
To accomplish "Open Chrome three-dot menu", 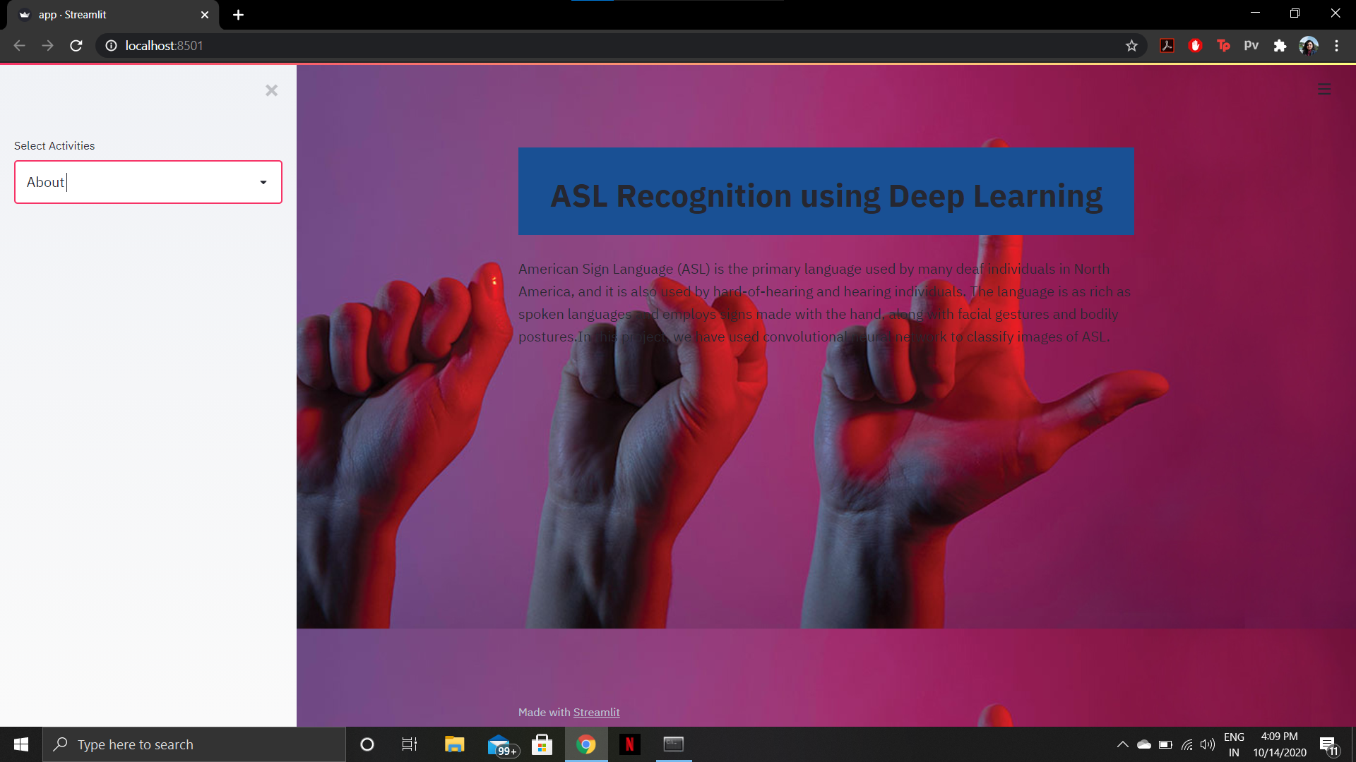I will pyautogui.click(x=1336, y=46).
